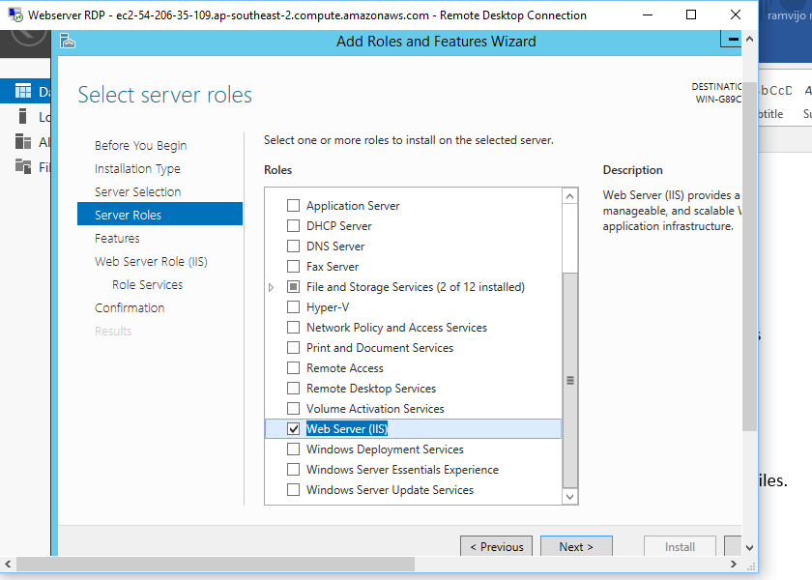Click the Install button
This screenshot has width=812, height=580.
[680, 546]
